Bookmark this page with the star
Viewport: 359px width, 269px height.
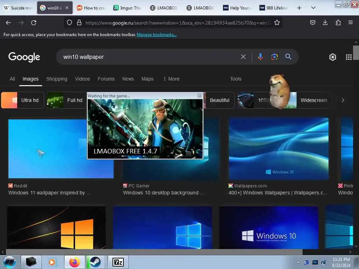click(277, 22)
